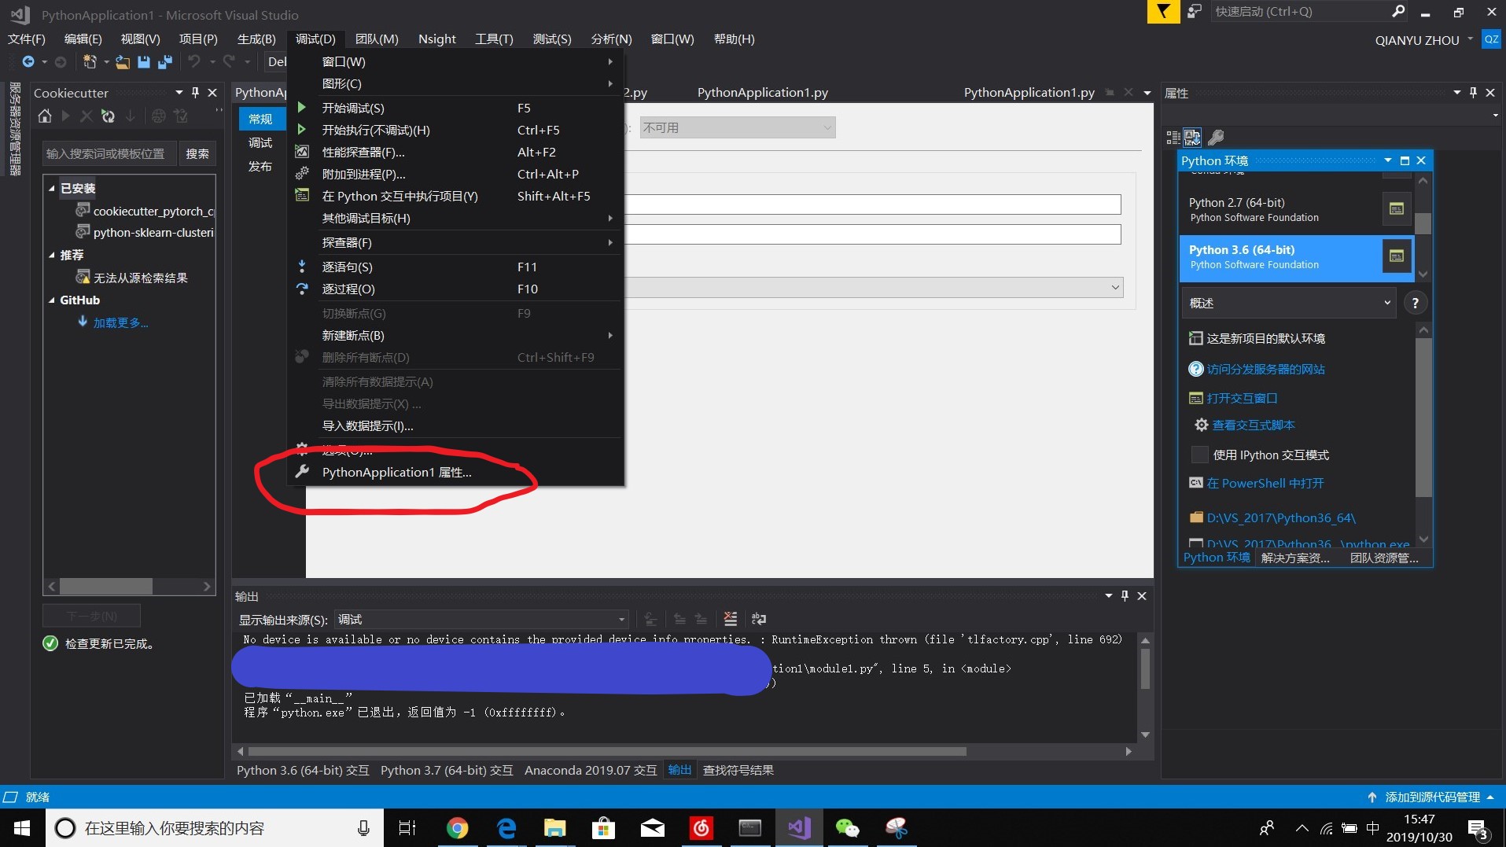Image resolution: width=1506 pixels, height=847 pixels.
Task: Open the back-navigation history dropdown arrow
Action: (44, 62)
